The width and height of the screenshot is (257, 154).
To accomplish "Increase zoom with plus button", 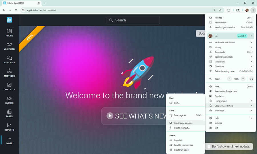I will 243,79.
